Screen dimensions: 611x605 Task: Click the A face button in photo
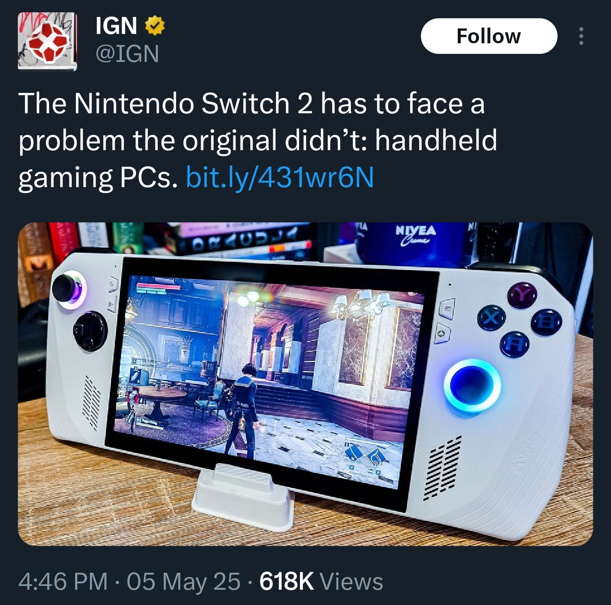(514, 345)
